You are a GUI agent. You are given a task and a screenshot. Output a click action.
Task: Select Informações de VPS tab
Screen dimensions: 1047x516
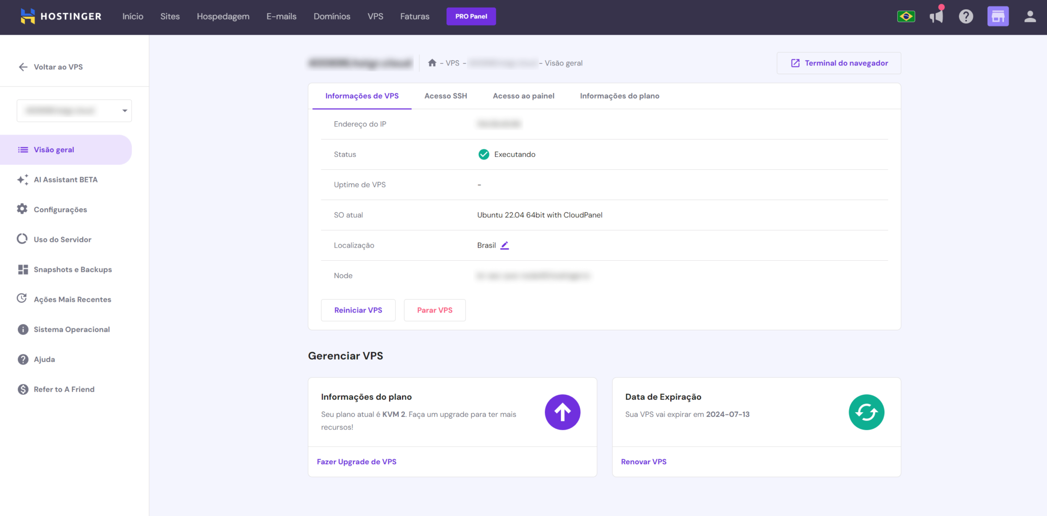click(362, 96)
